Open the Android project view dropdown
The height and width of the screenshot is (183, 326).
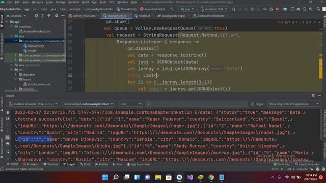16,16
